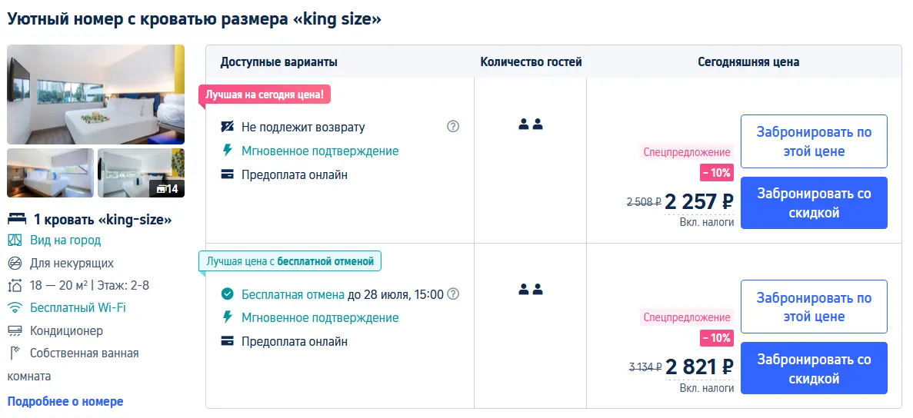The height and width of the screenshot is (418, 913).
Task: Open 'Подробнее о номере' link
Action: pyautogui.click(x=65, y=401)
